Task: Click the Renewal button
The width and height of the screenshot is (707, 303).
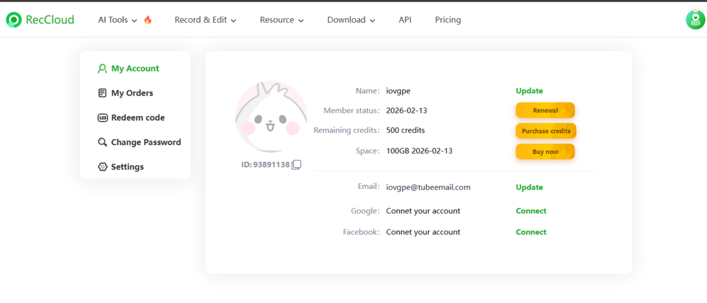Action: click(545, 110)
